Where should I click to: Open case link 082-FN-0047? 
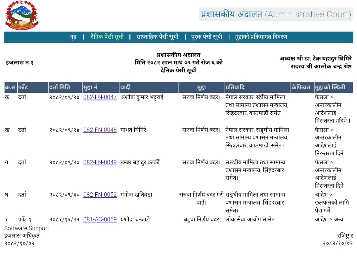coord(100,97)
